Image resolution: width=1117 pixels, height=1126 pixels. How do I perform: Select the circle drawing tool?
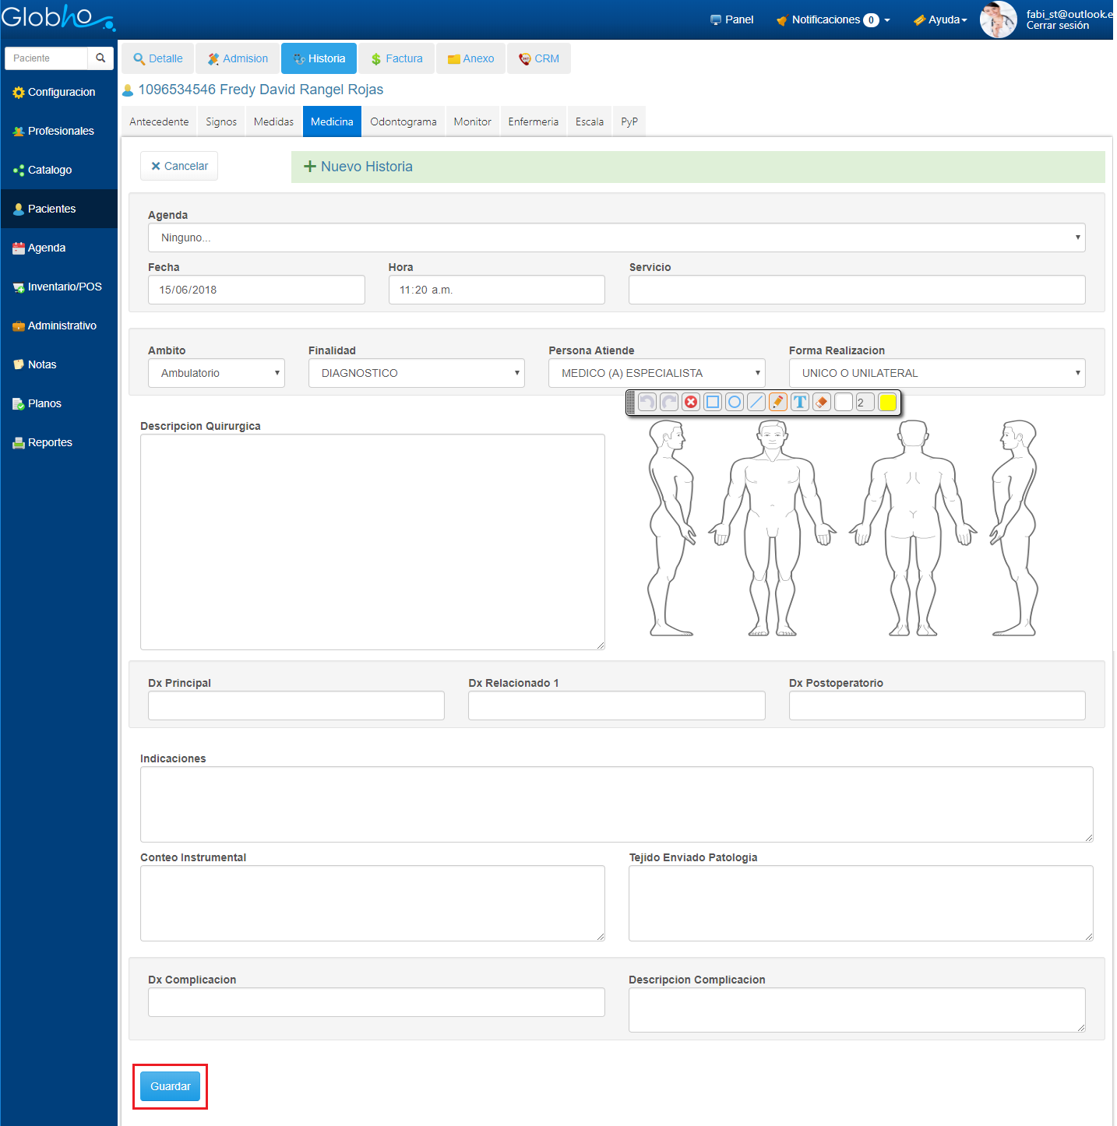[734, 402]
